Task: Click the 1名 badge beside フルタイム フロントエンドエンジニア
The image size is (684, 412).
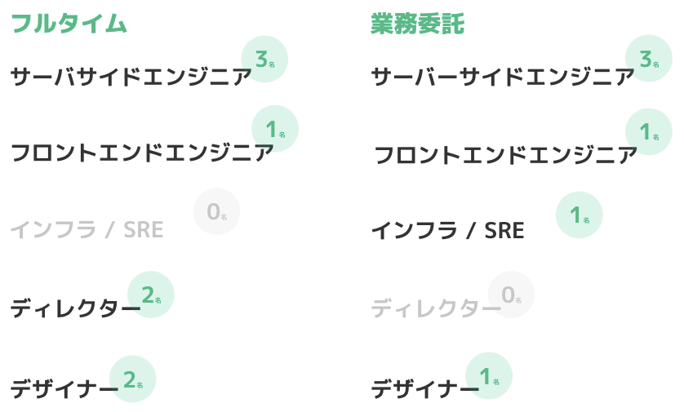Action: [x=275, y=129]
